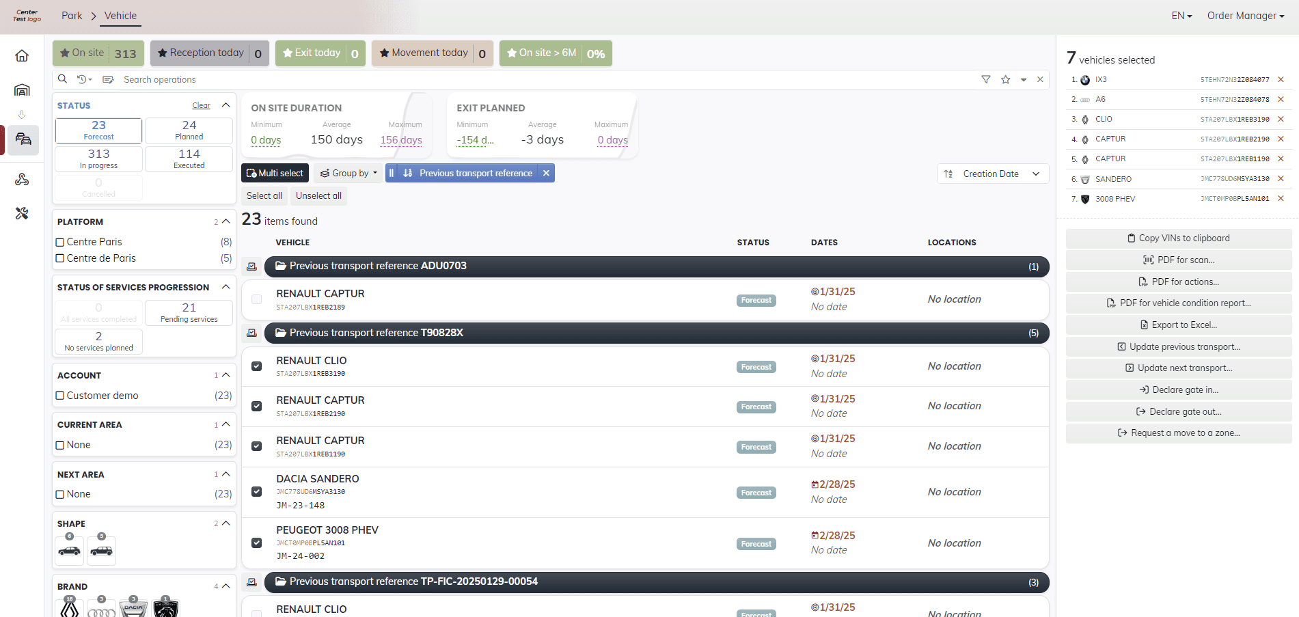1299x617 pixels.
Task: Tick the Customer demo account checkbox
Action: (x=60, y=396)
